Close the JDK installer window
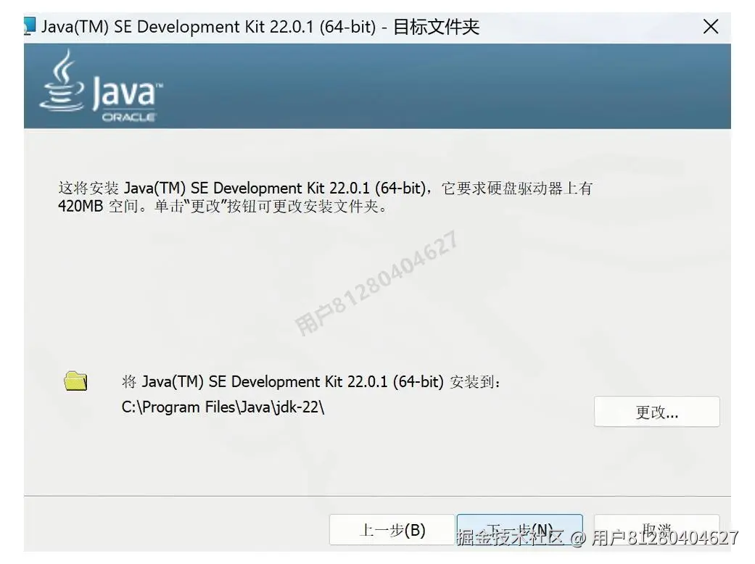Screen dimensions: 755x564 [710, 27]
